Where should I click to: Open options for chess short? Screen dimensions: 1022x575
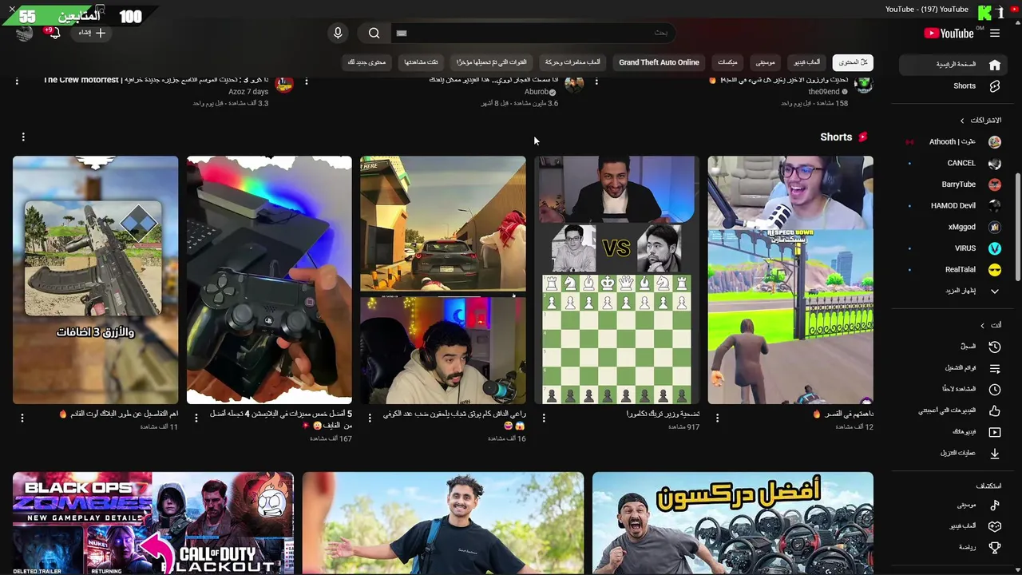[544, 418]
